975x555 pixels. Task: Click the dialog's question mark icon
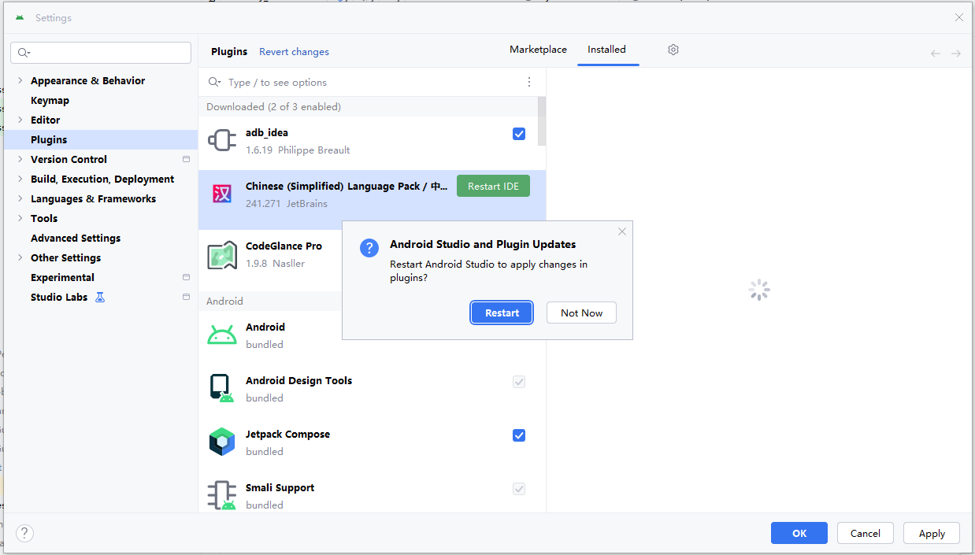(369, 248)
